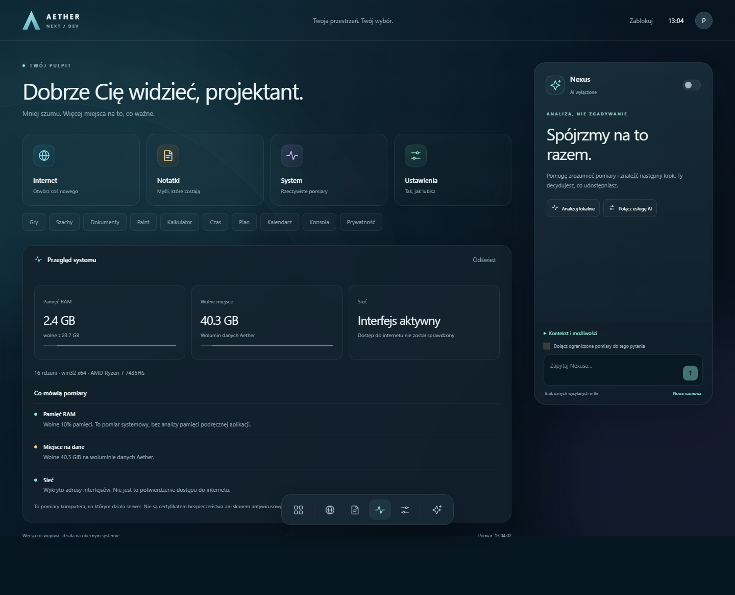
Task: Open the dock Nexus sparkle icon
Action: 437,510
